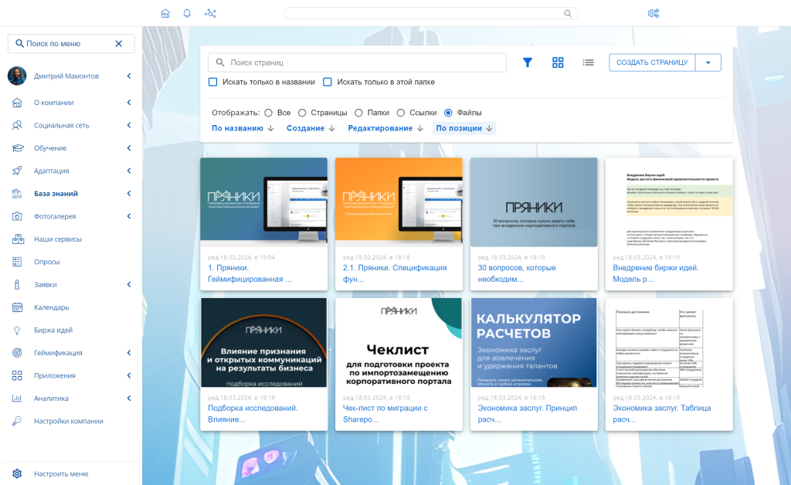Enable 'Искать только в названии' checkbox

pyautogui.click(x=213, y=82)
